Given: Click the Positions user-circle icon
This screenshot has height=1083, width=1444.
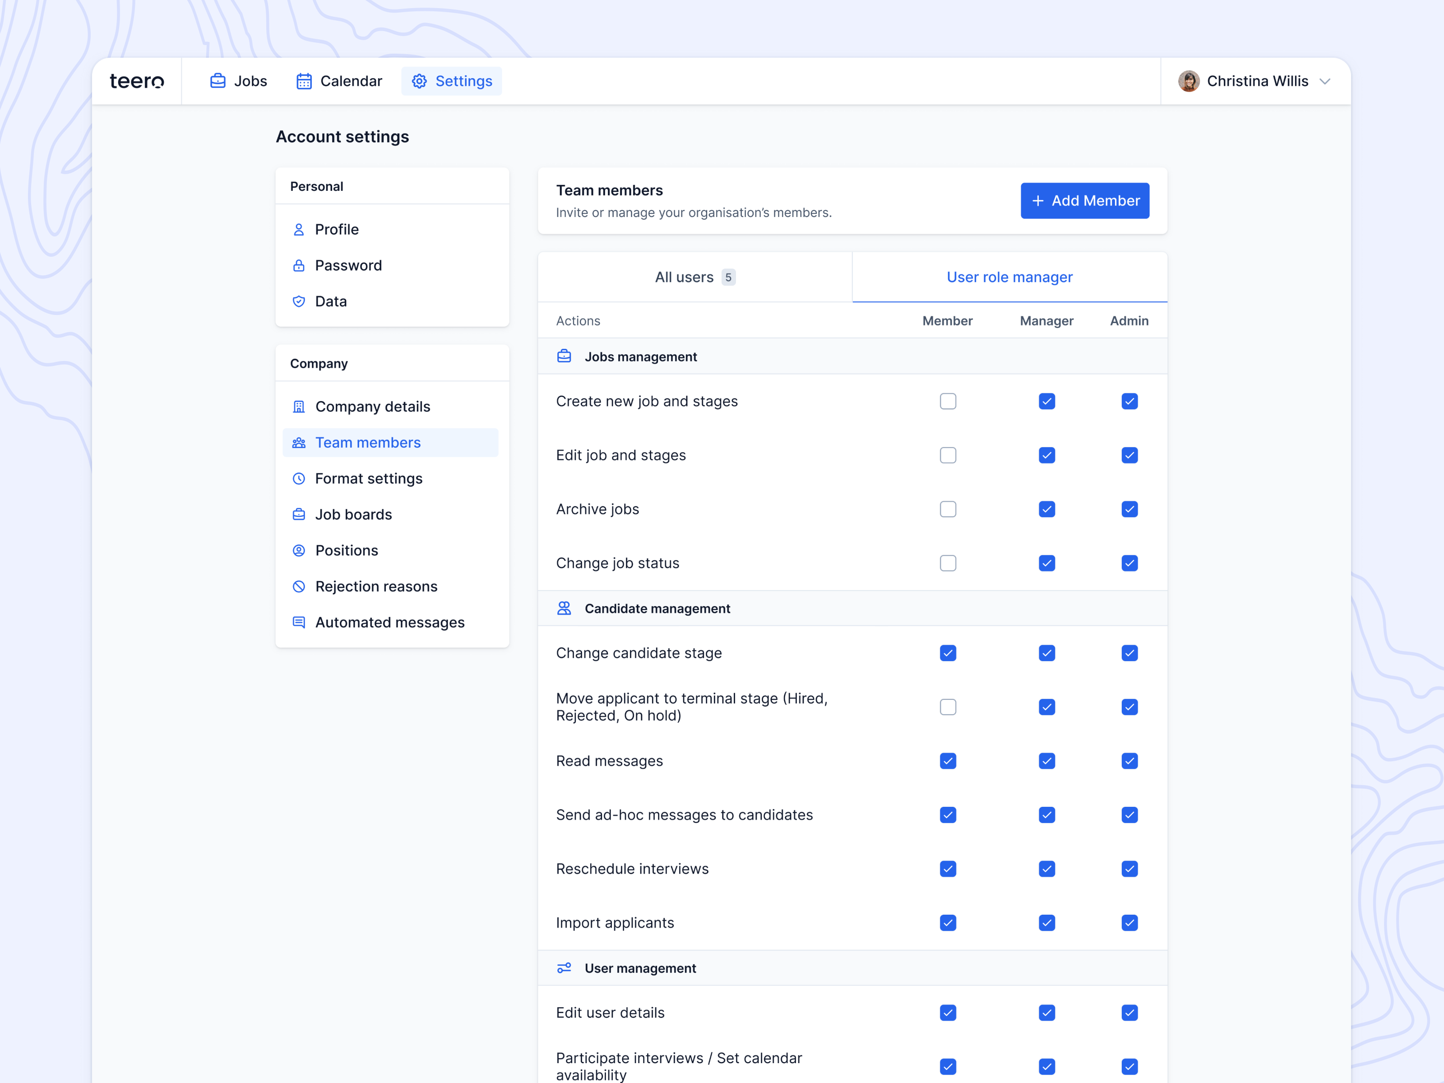Looking at the screenshot, I should 298,551.
